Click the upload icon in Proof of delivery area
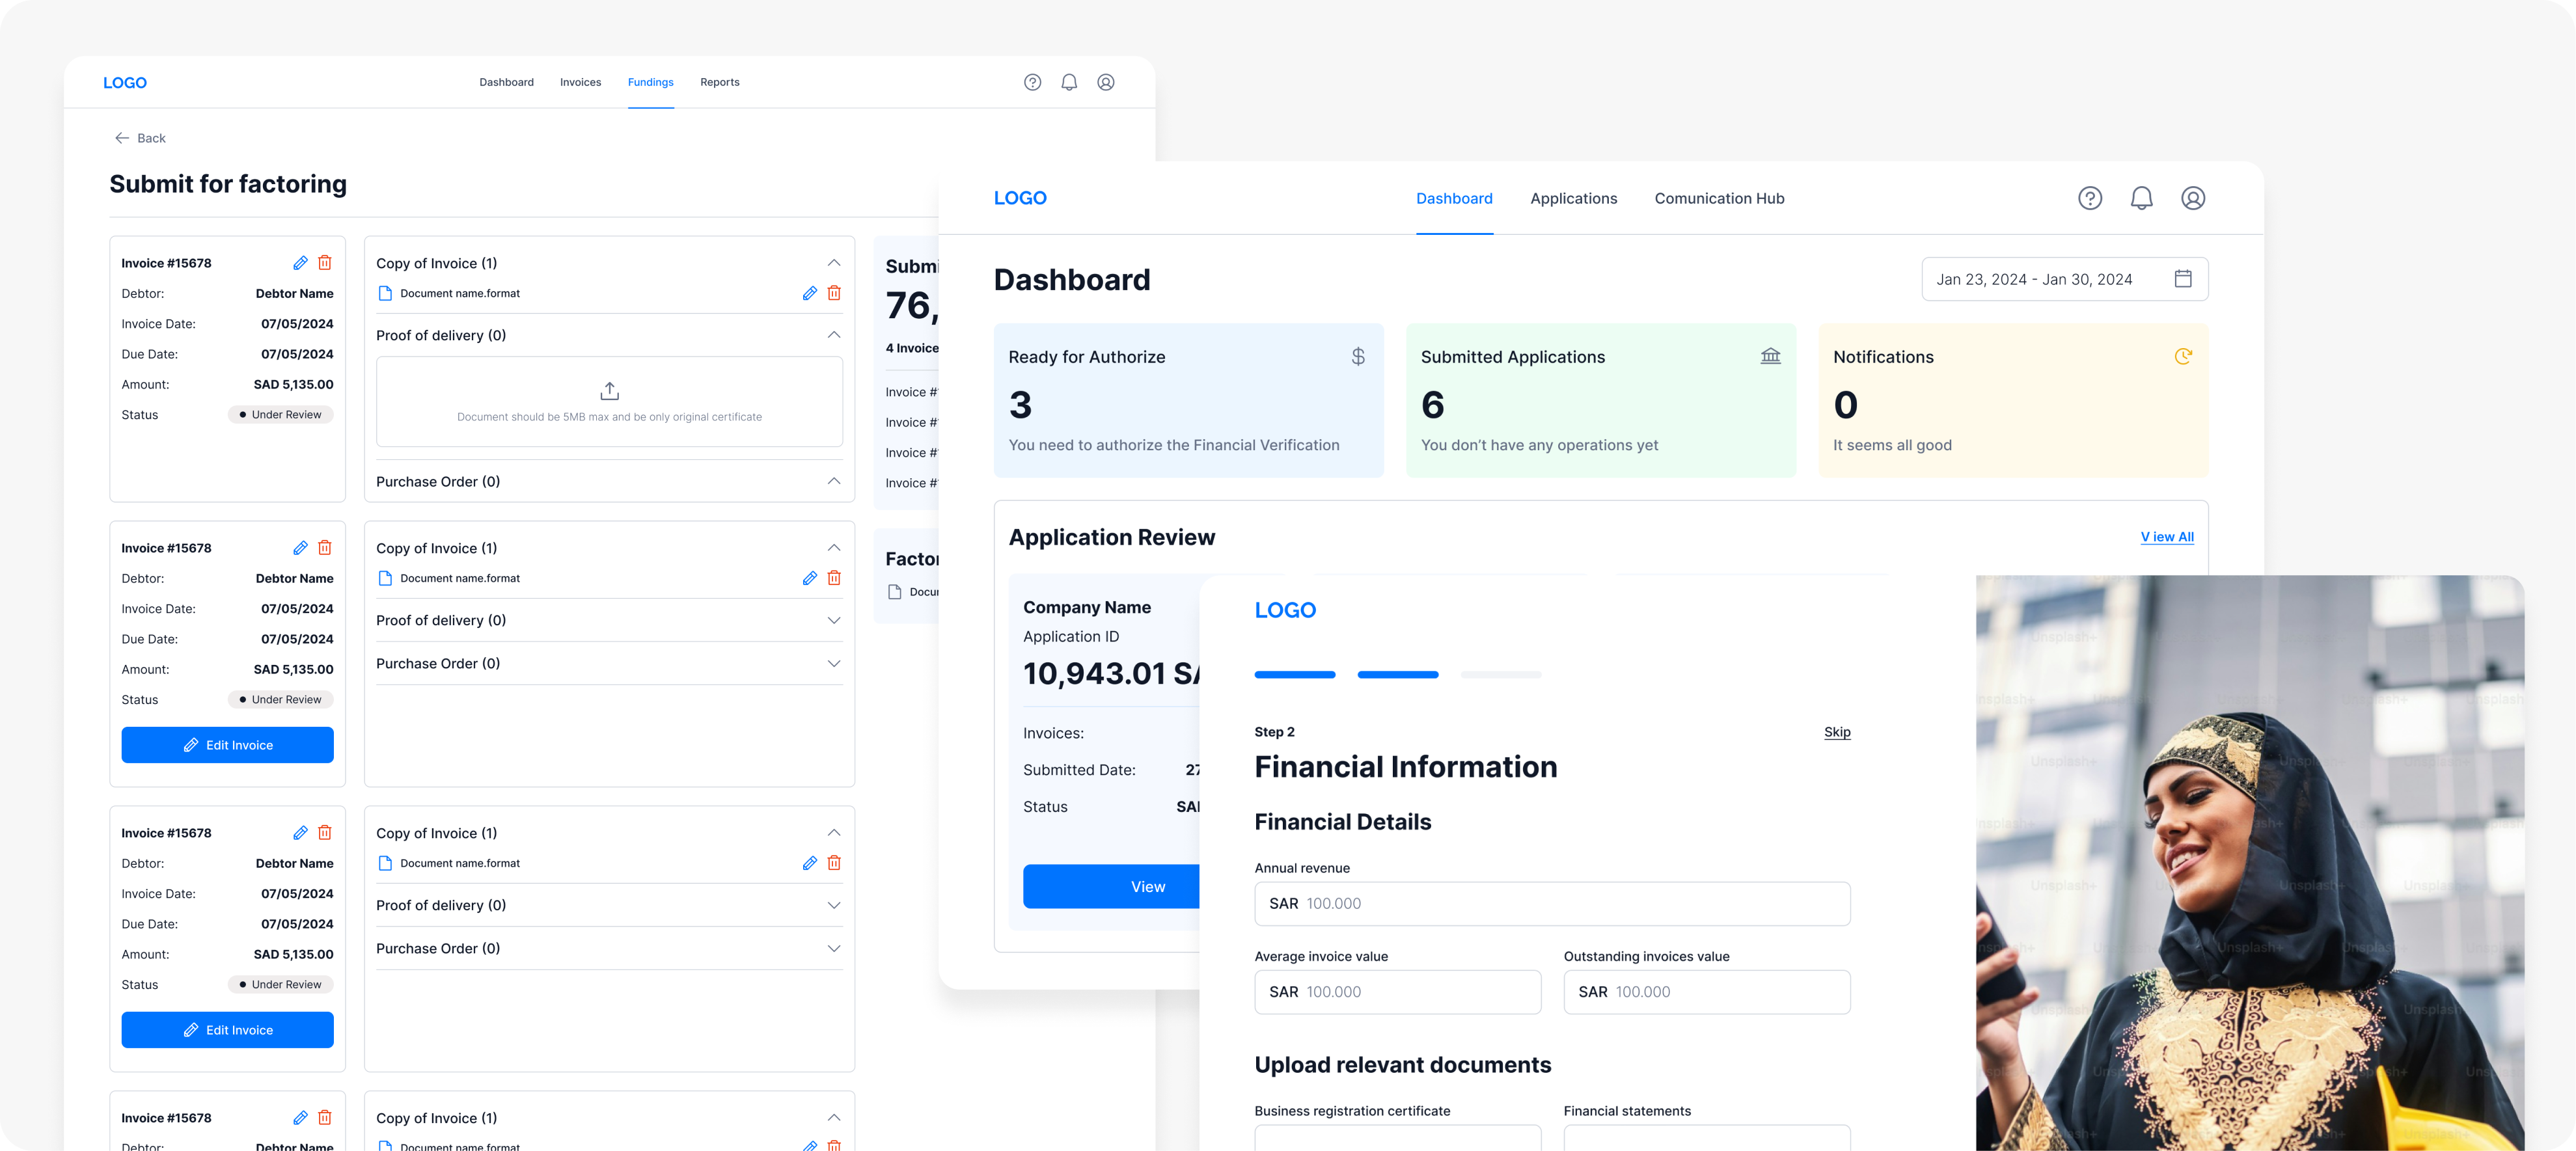The image size is (2576, 1151). pyautogui.click(x=610, y=390)
